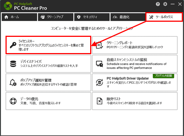Viewport: 184px width, 136px height.
Task: Select the ツールボックス tab
Action: click(164, 17)
